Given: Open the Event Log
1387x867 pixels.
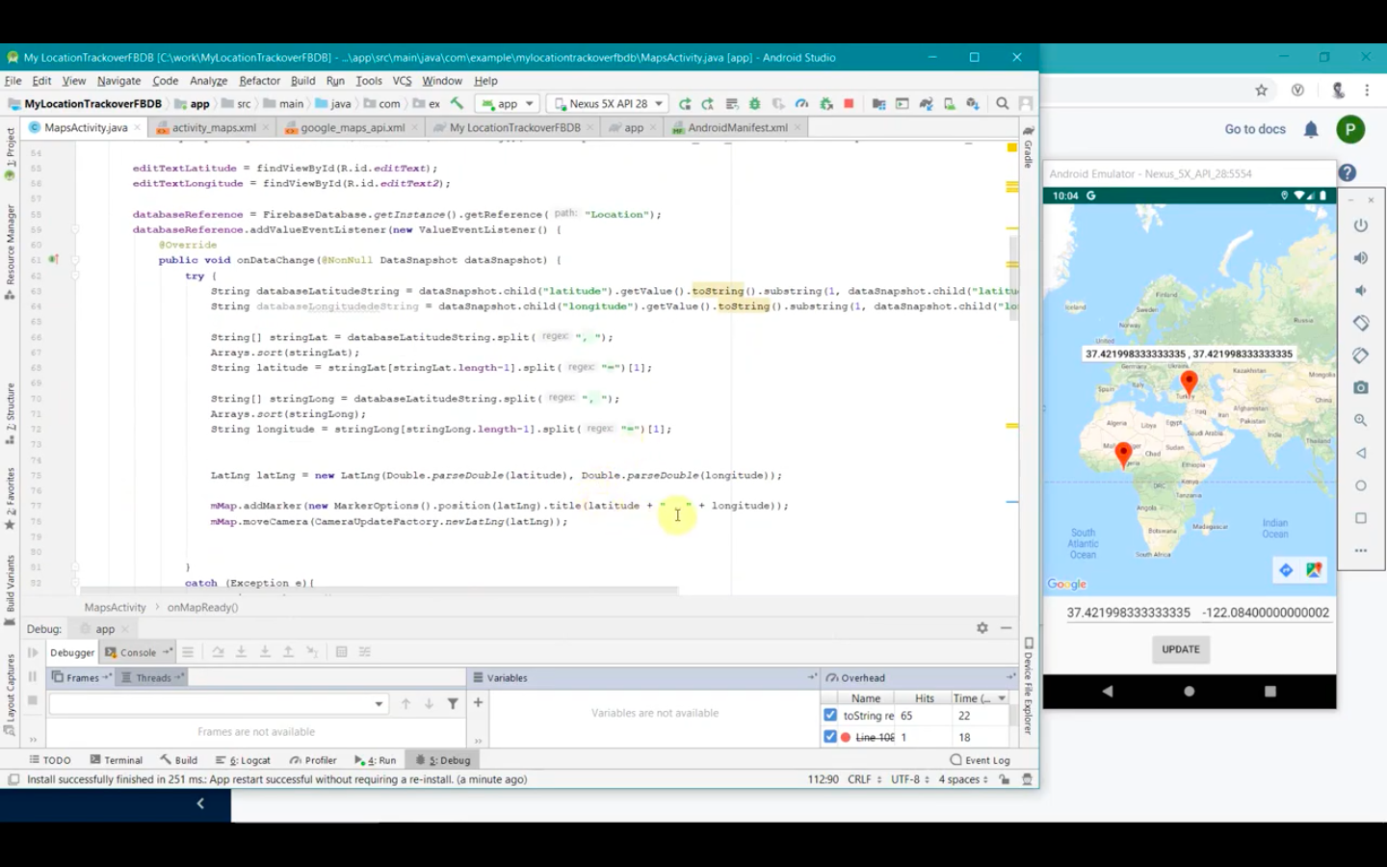Looking at the screenshot, I should point(980,760).
